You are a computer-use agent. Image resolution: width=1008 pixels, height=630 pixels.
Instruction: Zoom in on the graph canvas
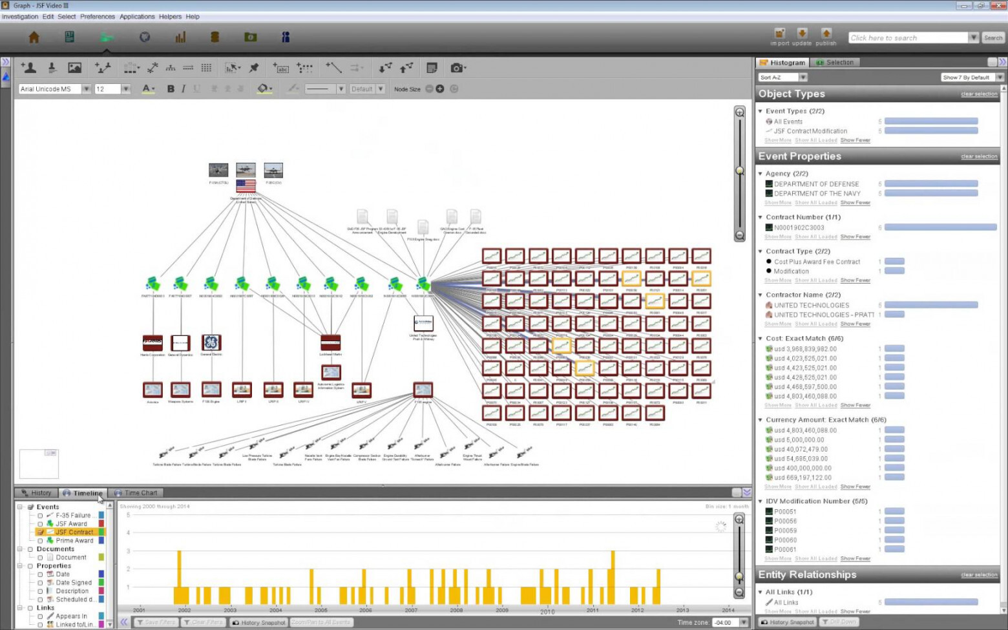click(x=740, y=112)
